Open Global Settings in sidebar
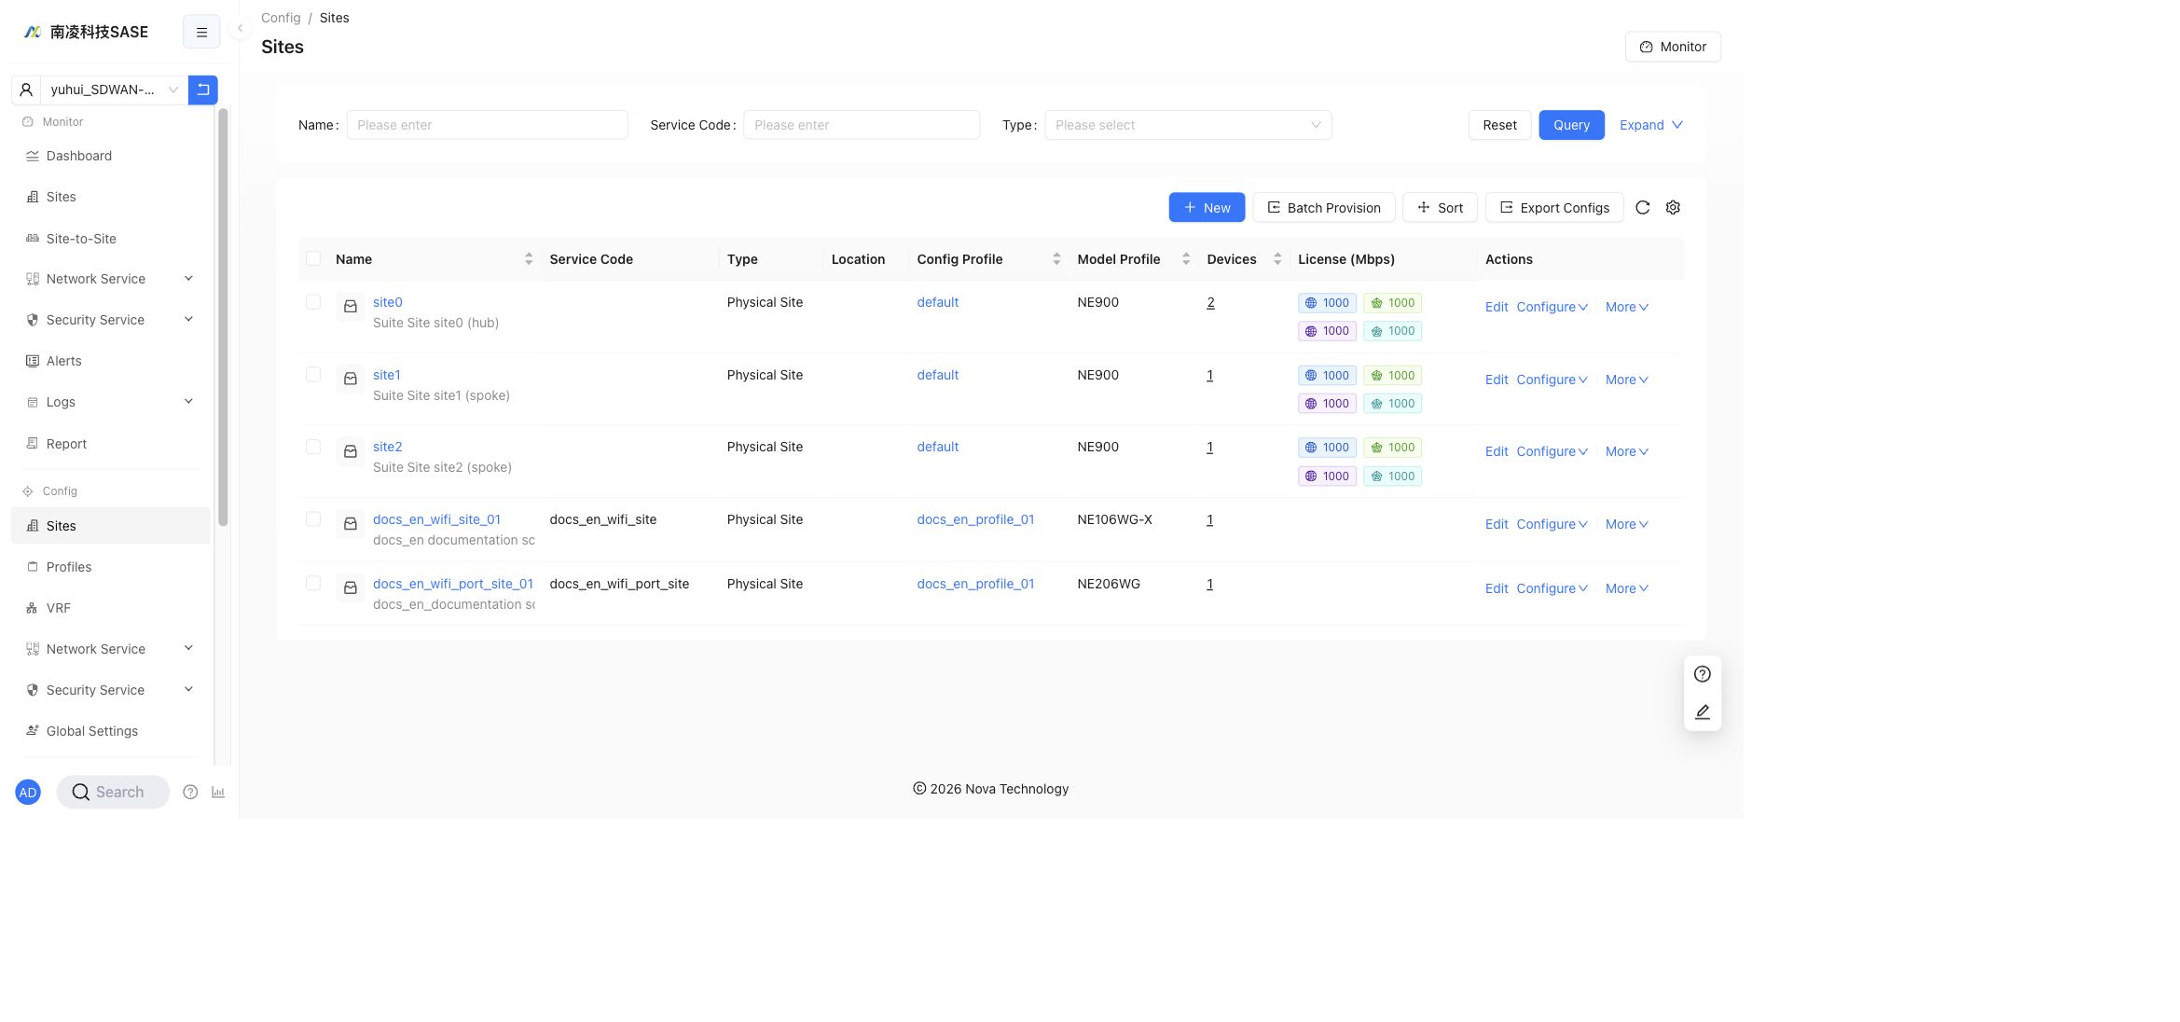The width and height of the screenshot is (2180, 1022). coord(110,731)
